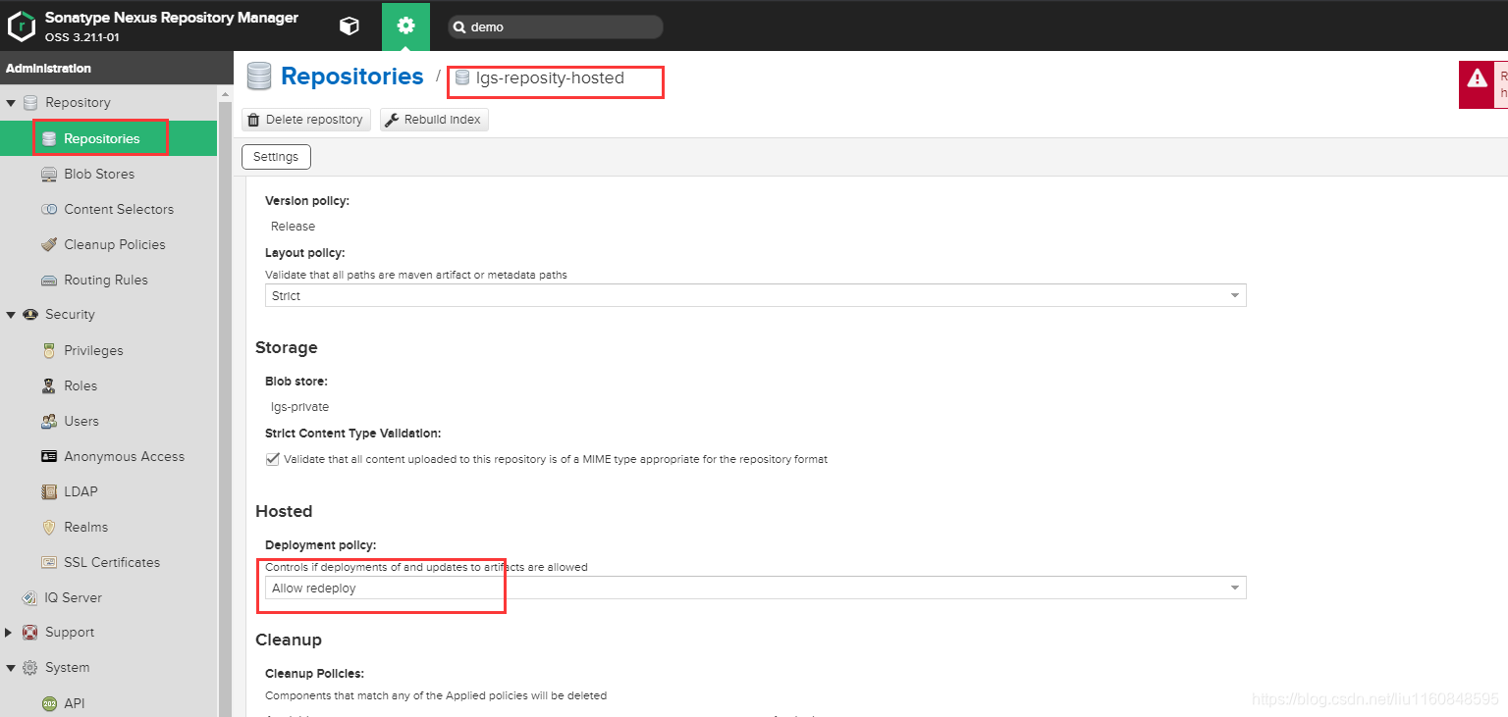1508x717 pixels.
Task: Collapse the Security tree section
Action: pos(11,314)
